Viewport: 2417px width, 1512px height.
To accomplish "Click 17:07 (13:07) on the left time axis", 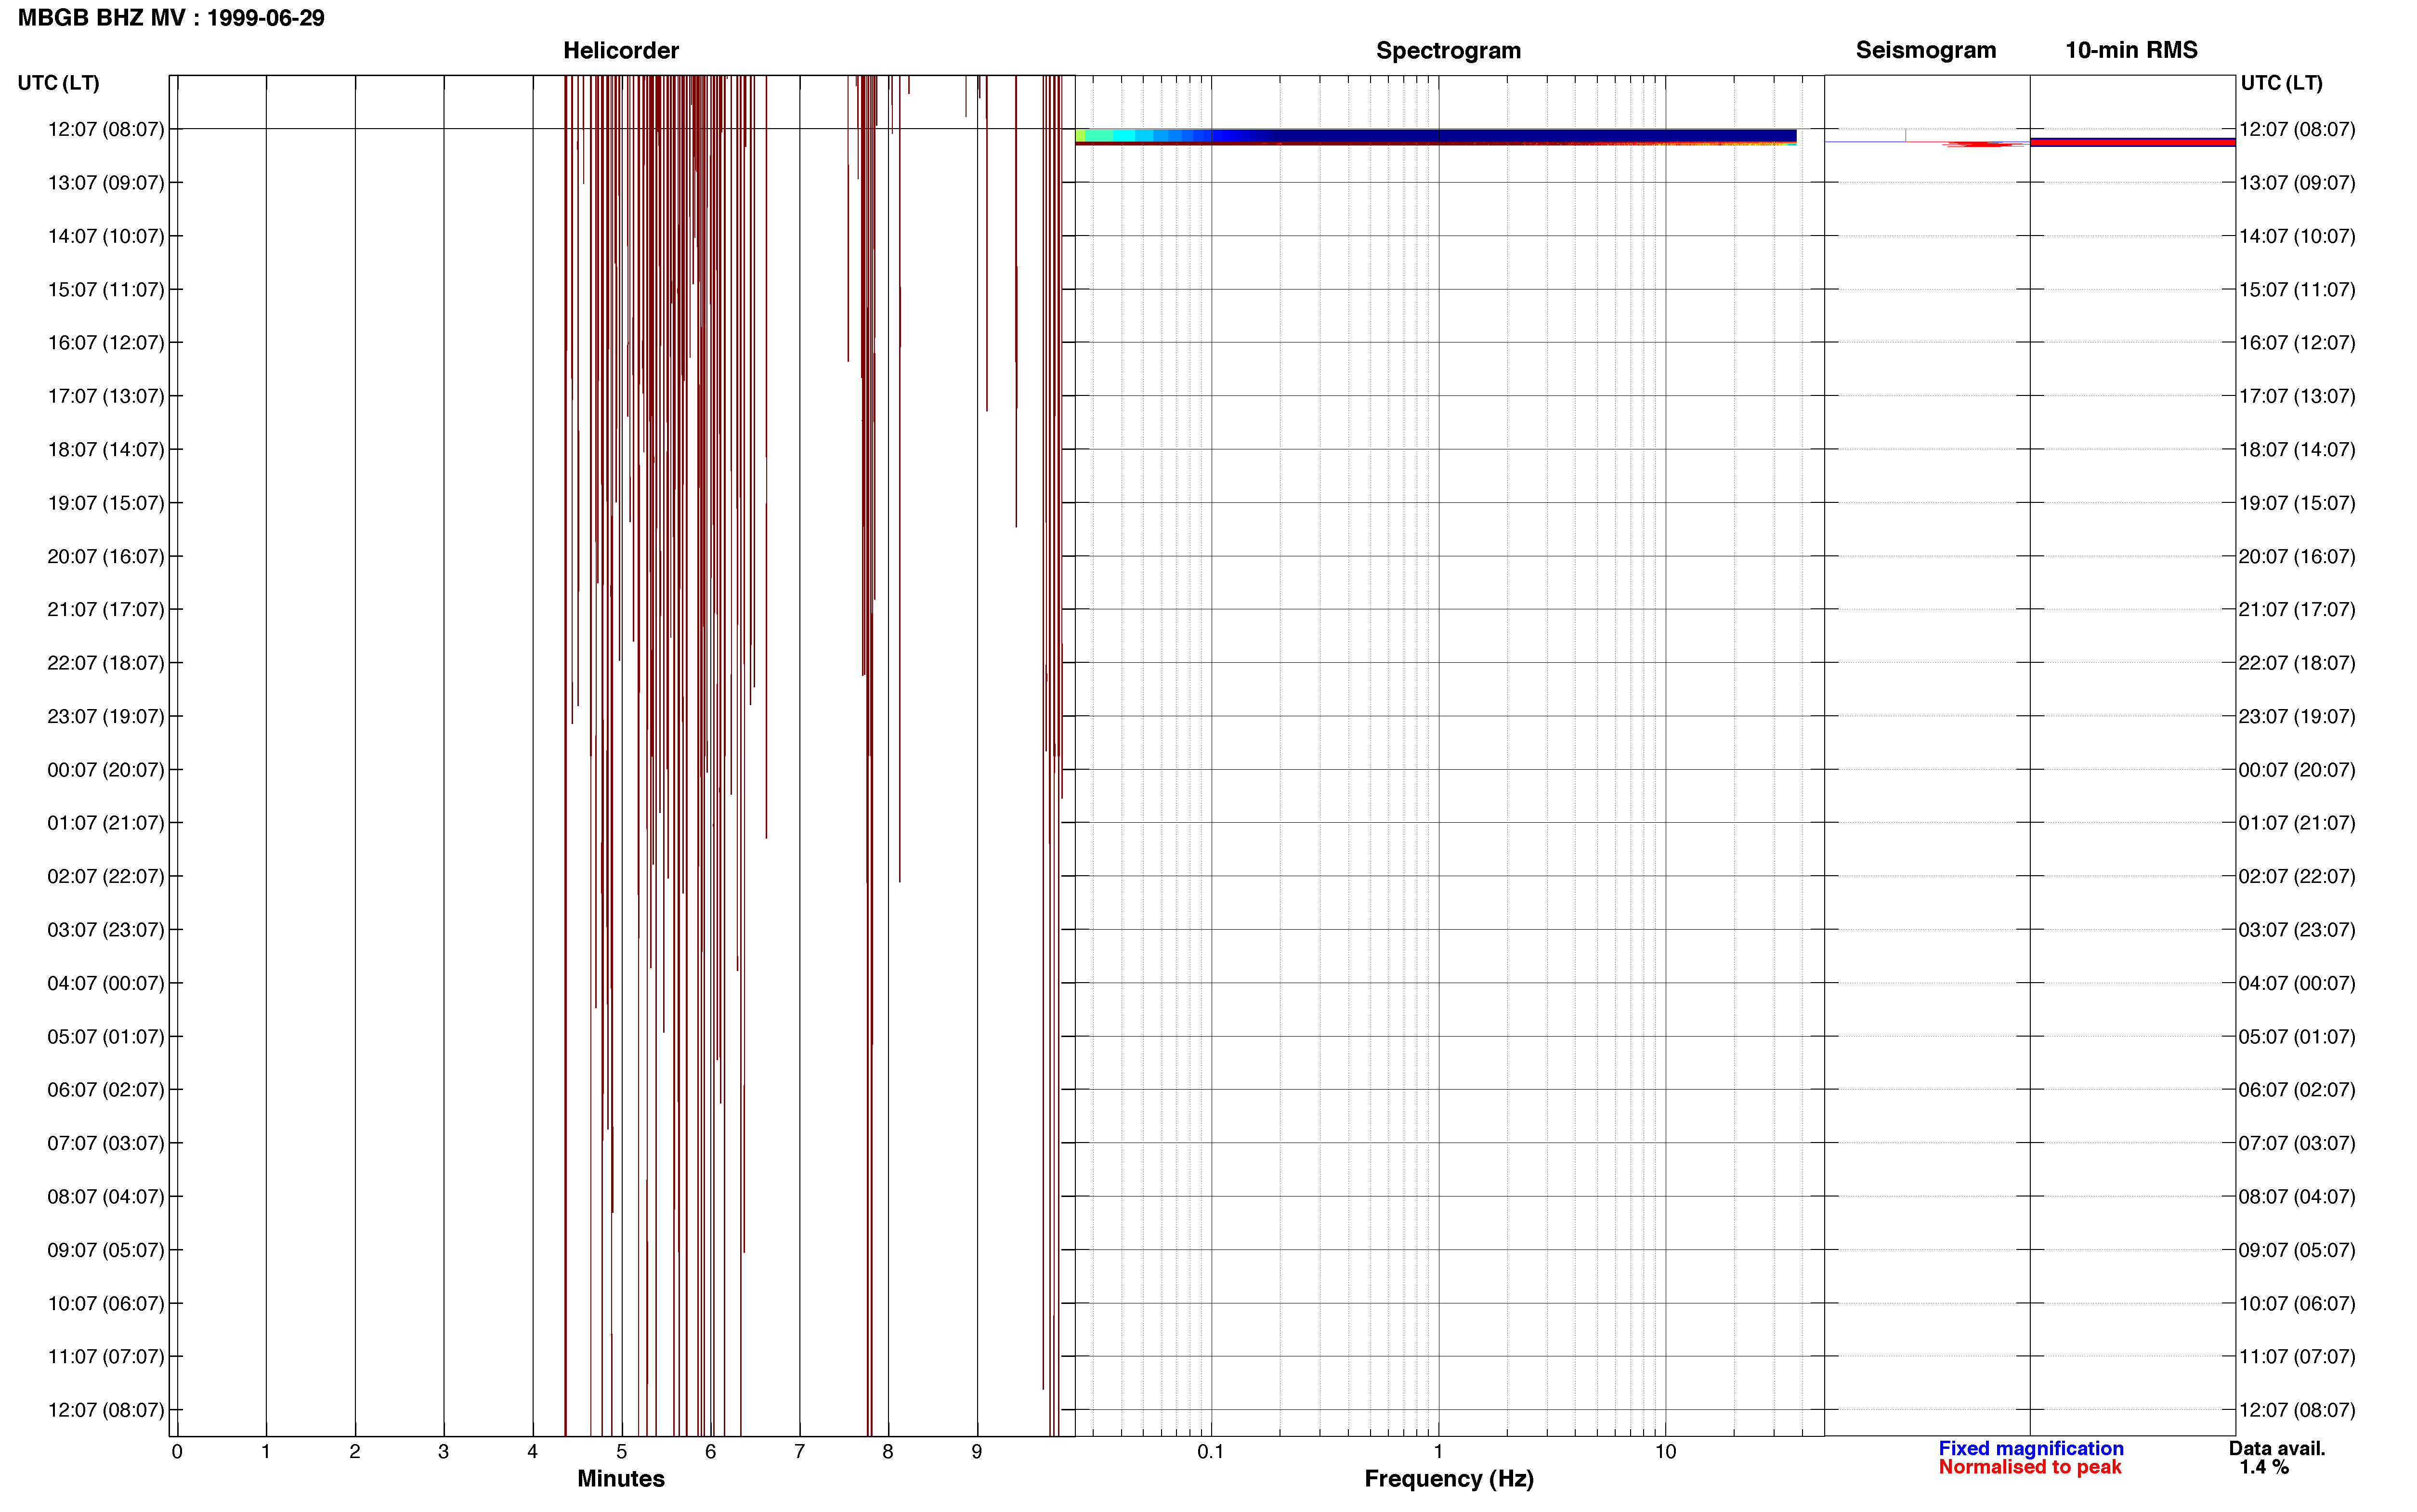I will [106, 396].
